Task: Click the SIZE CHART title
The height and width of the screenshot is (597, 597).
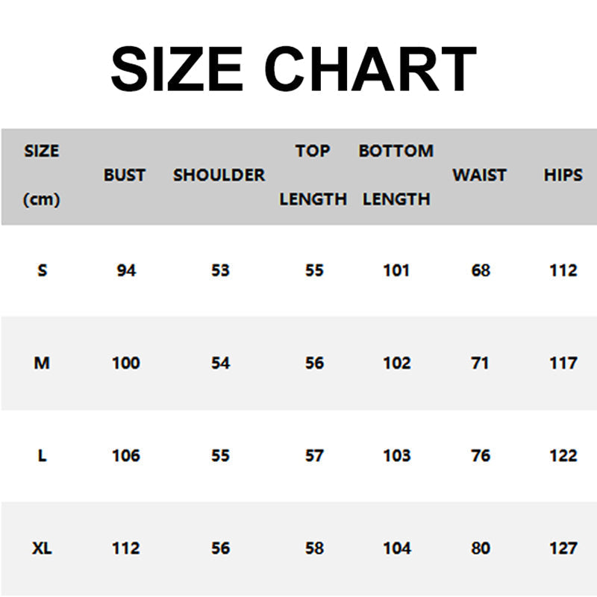Action: point(293,68)
